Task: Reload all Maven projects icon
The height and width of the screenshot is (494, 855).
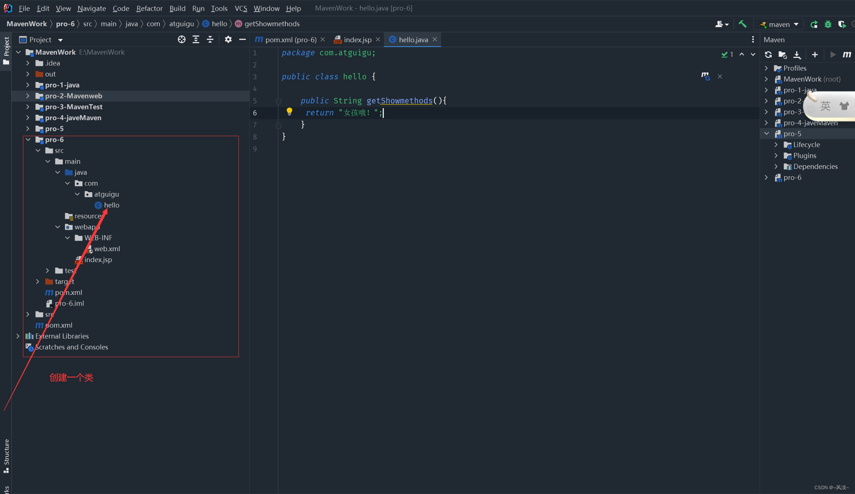Action: click(x=768, y=55)
